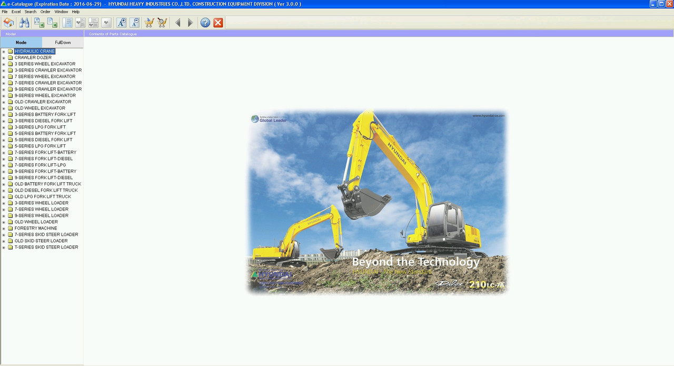674x366 pixels.
Task: Open the Help menu
Action: coord(76,12)
